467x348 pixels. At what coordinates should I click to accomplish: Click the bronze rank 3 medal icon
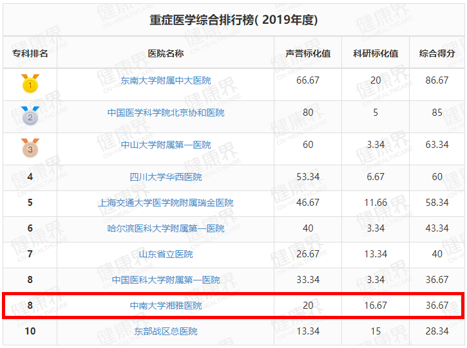30,148
